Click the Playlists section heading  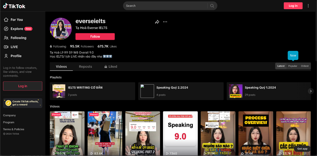click(x=56, y=77)
